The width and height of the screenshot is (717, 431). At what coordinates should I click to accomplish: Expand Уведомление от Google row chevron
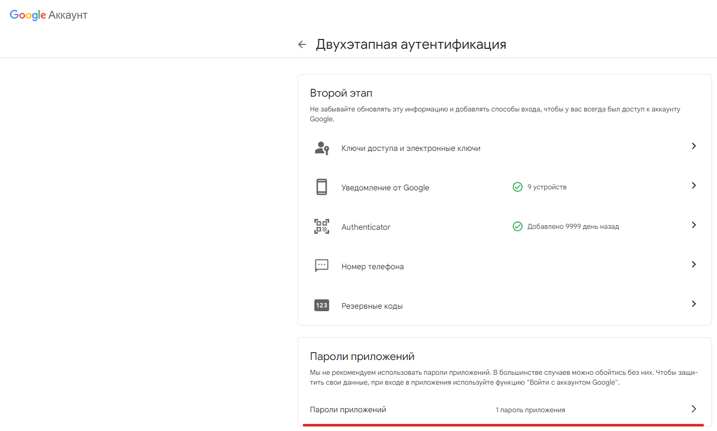(x=694, y=185)
